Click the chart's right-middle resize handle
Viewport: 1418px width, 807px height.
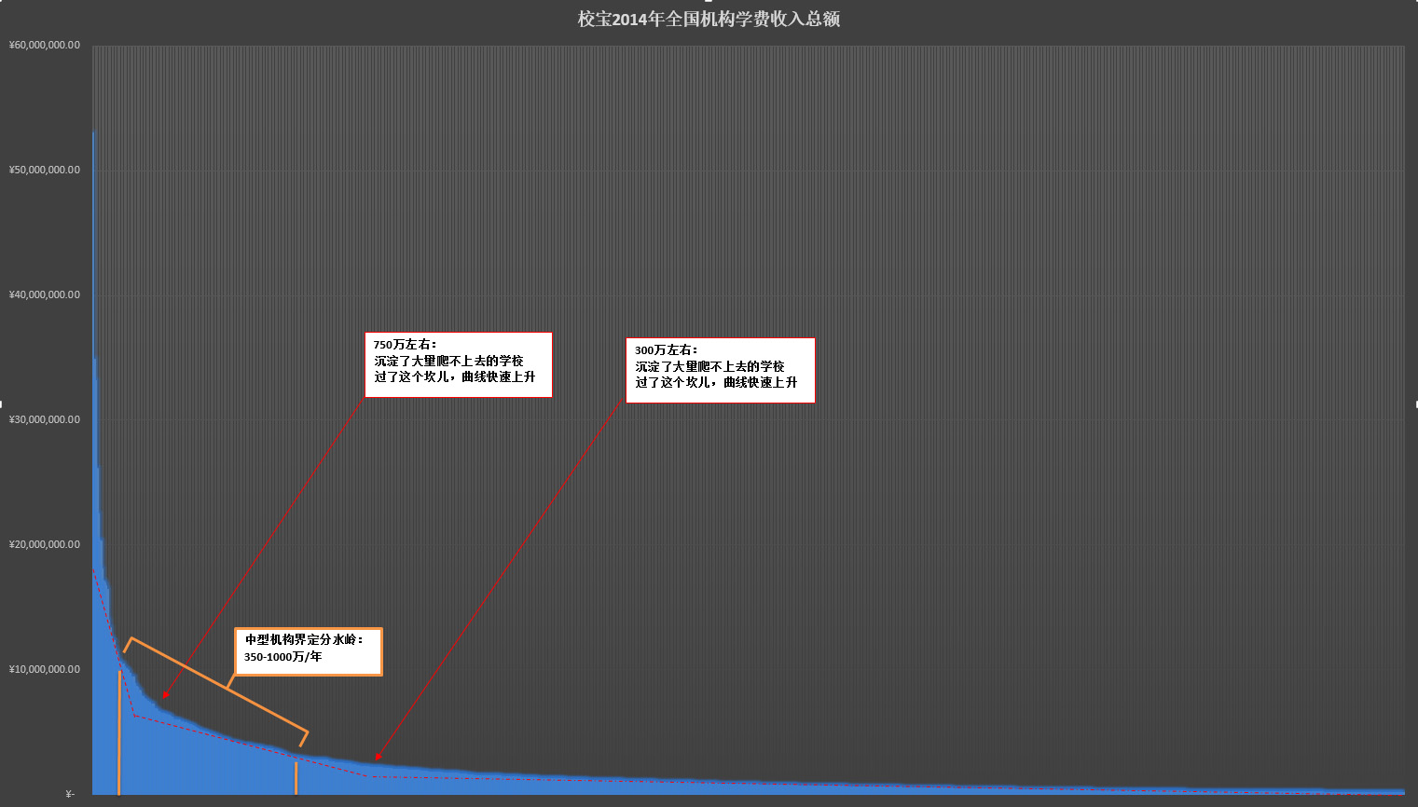(x=1416, y=403)
